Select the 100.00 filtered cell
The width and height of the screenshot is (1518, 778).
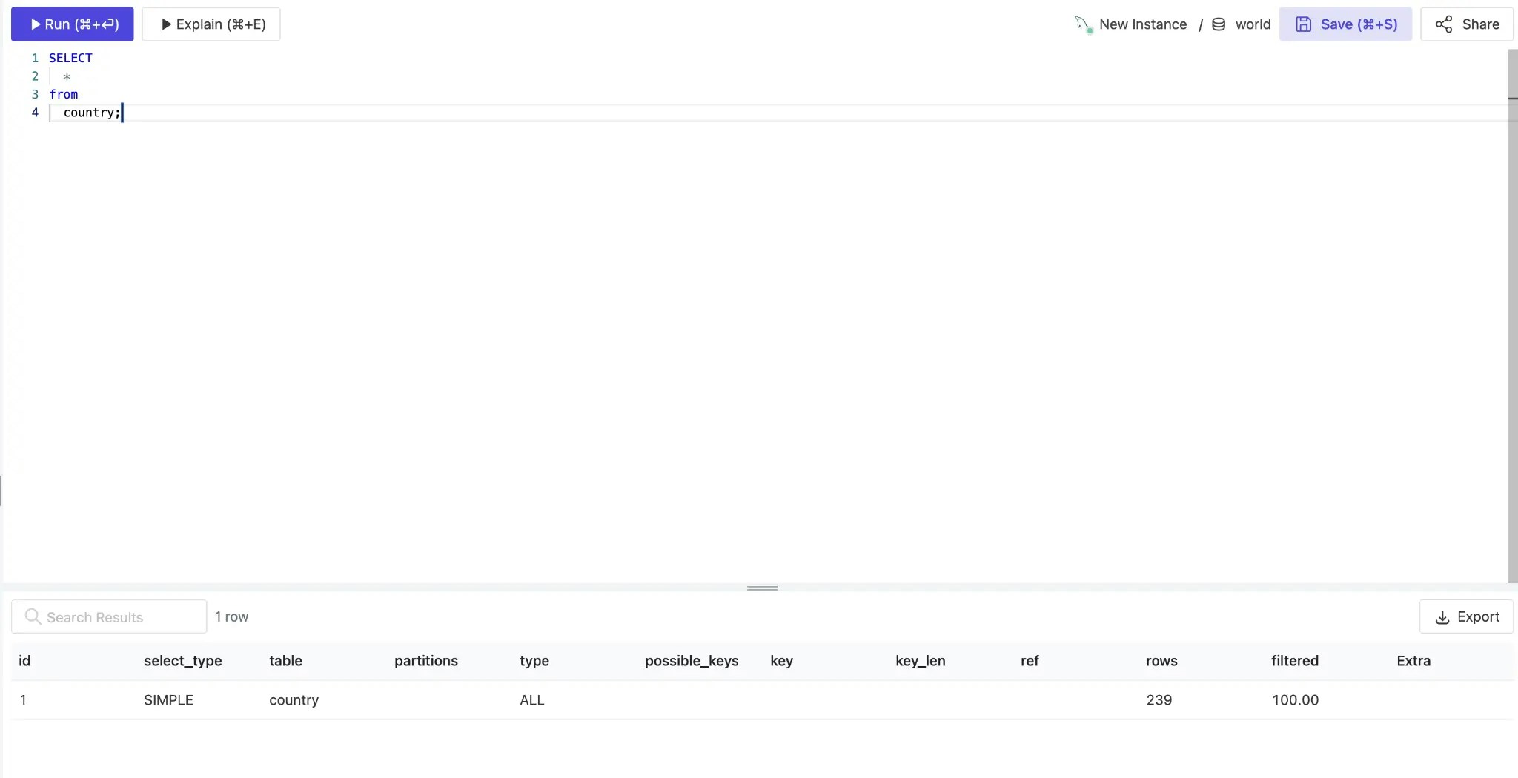point(1296,700)
